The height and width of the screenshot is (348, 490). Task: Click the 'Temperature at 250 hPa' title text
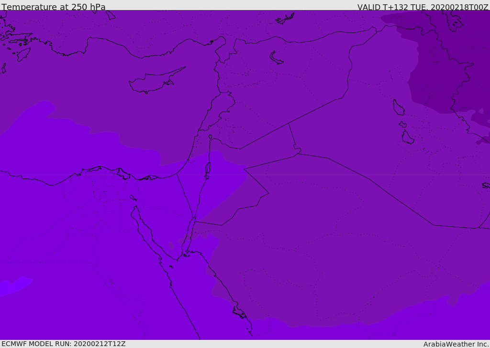(54, 7)
